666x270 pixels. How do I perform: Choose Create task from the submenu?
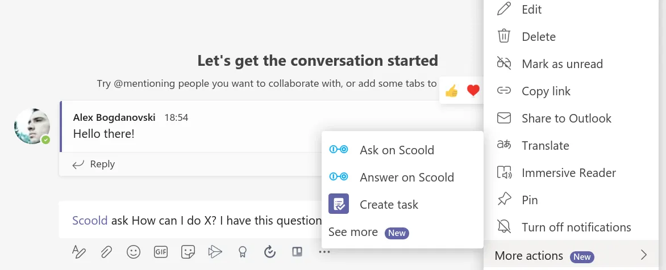point(389,205)
